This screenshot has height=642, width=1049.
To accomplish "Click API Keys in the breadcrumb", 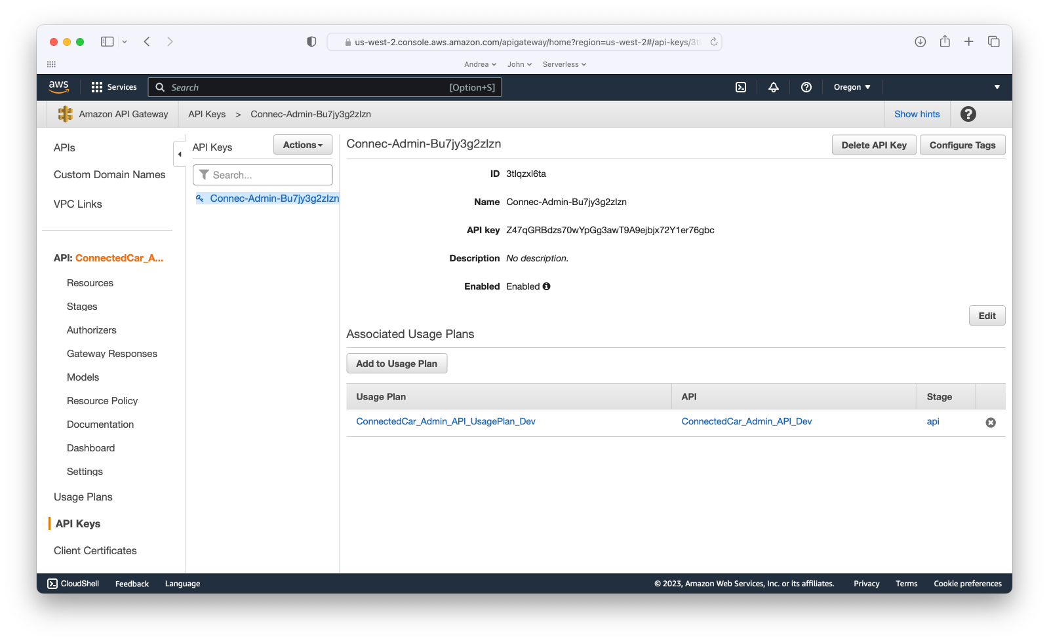I will coord(207,114).
